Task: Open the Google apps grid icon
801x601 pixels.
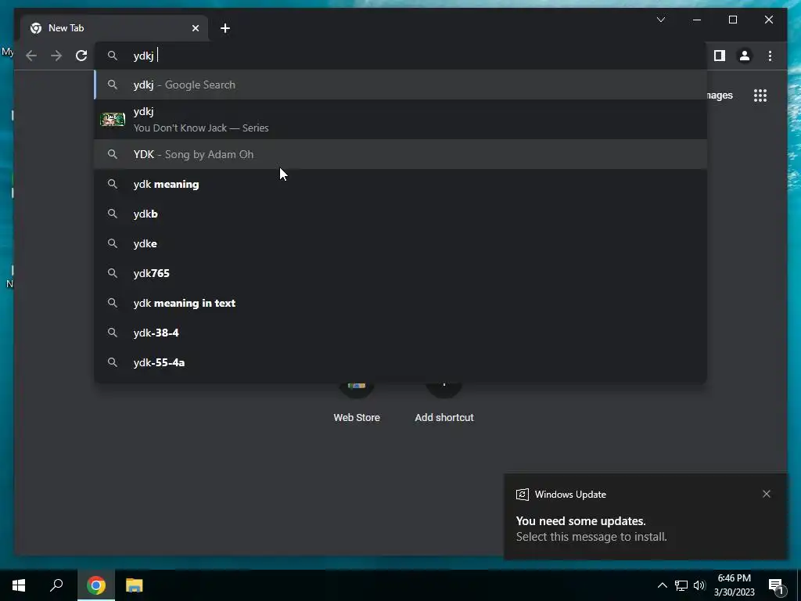Action: click(x=760, y=95)
